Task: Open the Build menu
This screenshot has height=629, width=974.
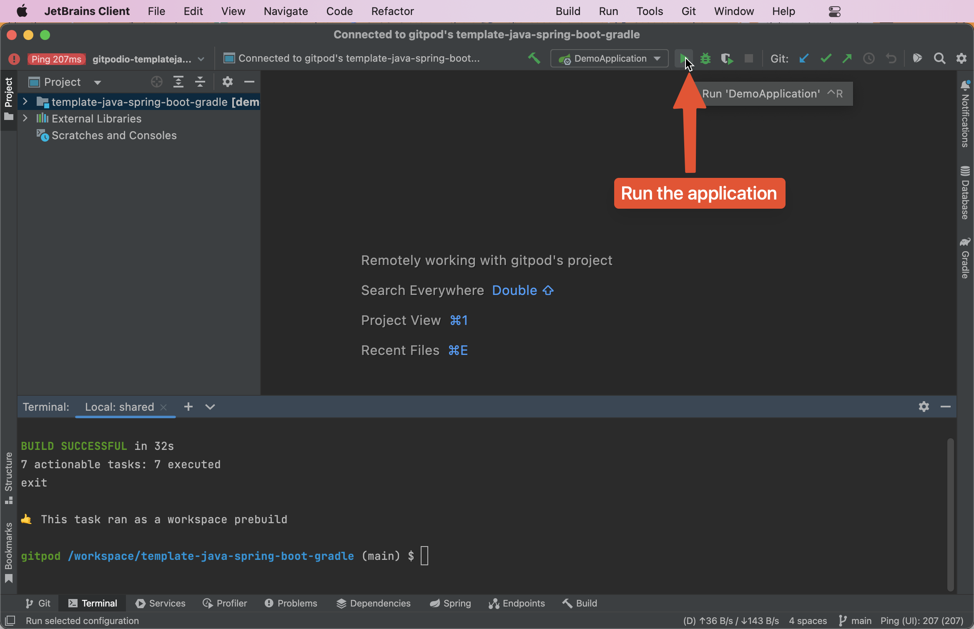Action: (x=568, y=11)
